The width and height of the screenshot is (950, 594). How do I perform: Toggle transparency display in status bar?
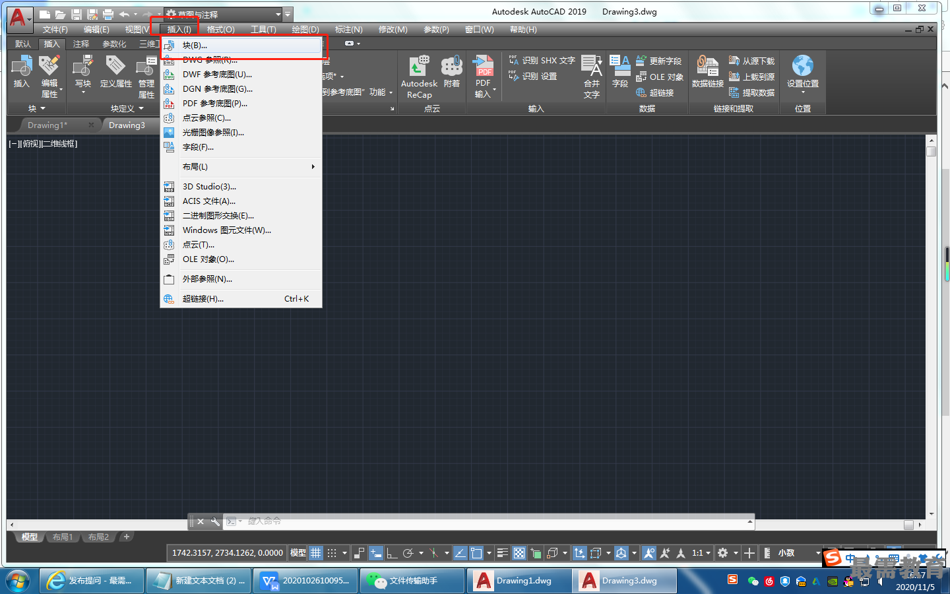click(x=519, y=553)
